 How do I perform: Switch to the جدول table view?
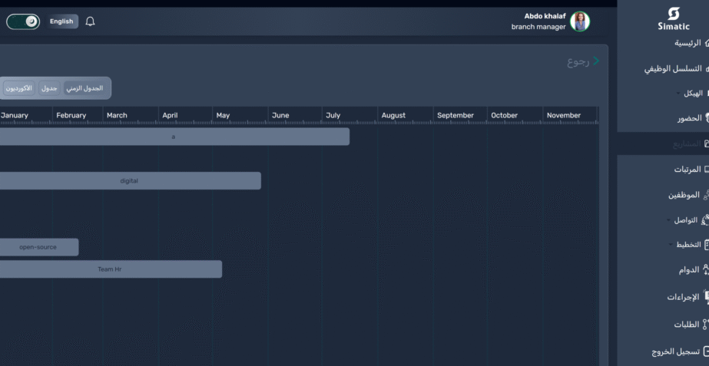pyautogui.click(x=49, y=88)
